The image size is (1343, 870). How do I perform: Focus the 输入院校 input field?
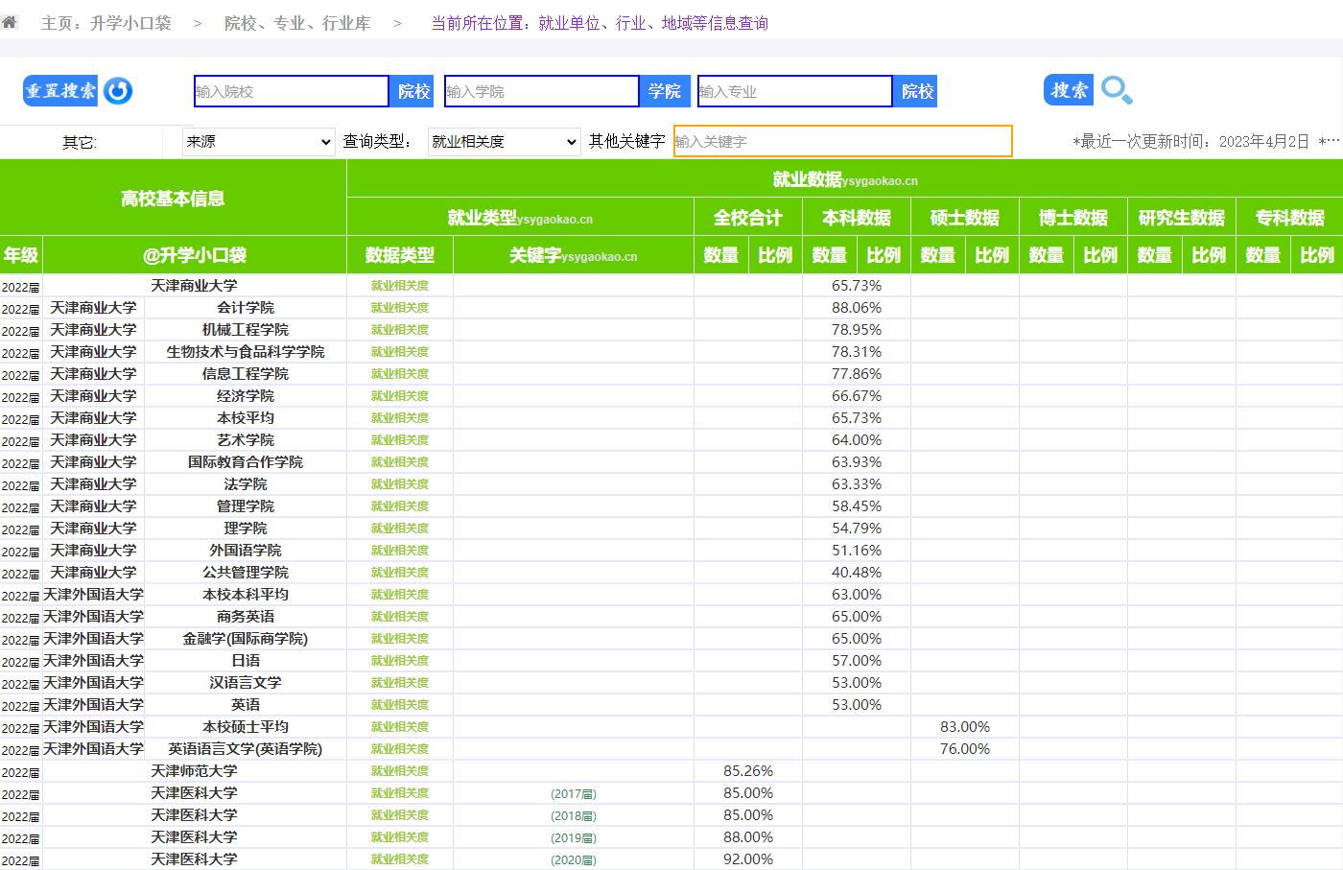tap(291, 91)
